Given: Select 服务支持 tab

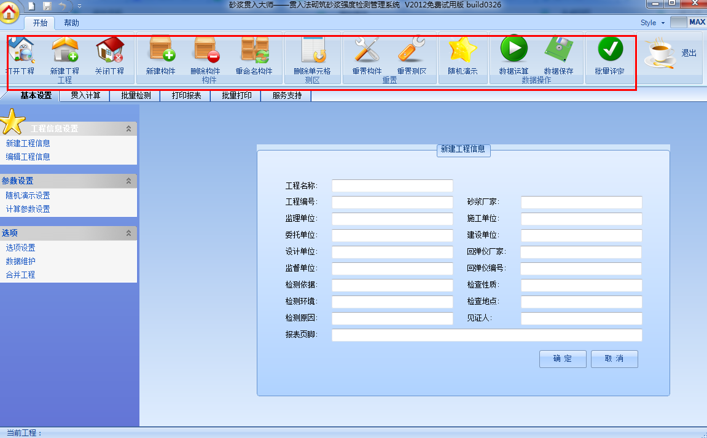Looking at the screenshot, I should (x=287, y=96).
